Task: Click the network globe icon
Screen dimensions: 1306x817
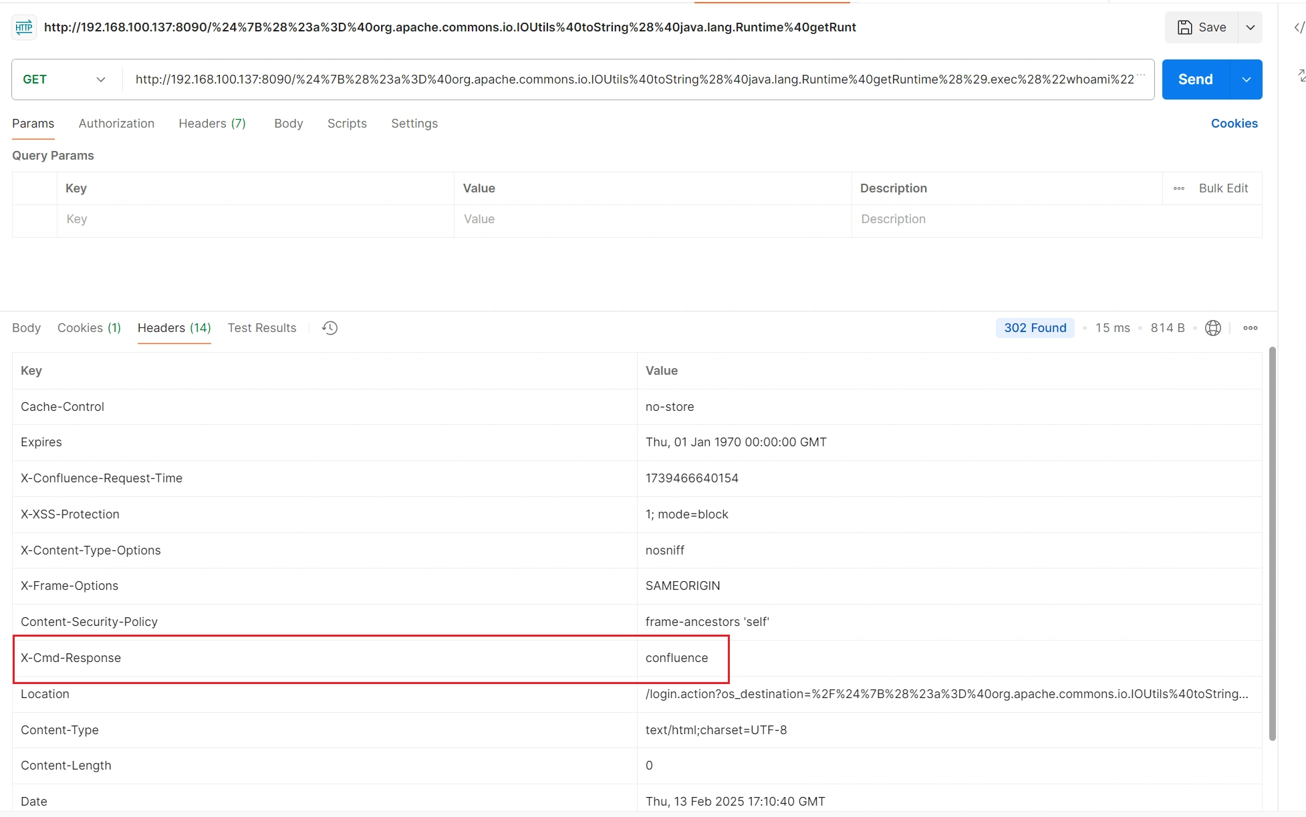Action: click(1212, 328)
